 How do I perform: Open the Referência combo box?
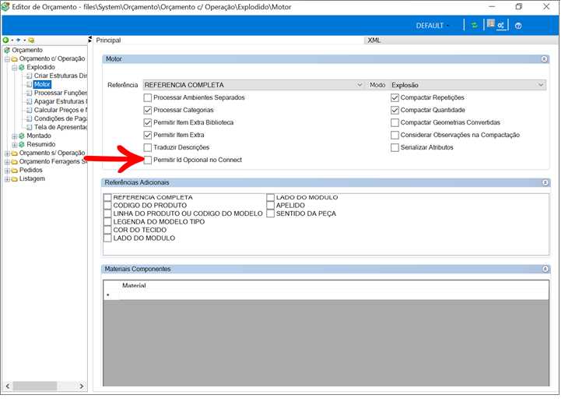tap(255, 86)
